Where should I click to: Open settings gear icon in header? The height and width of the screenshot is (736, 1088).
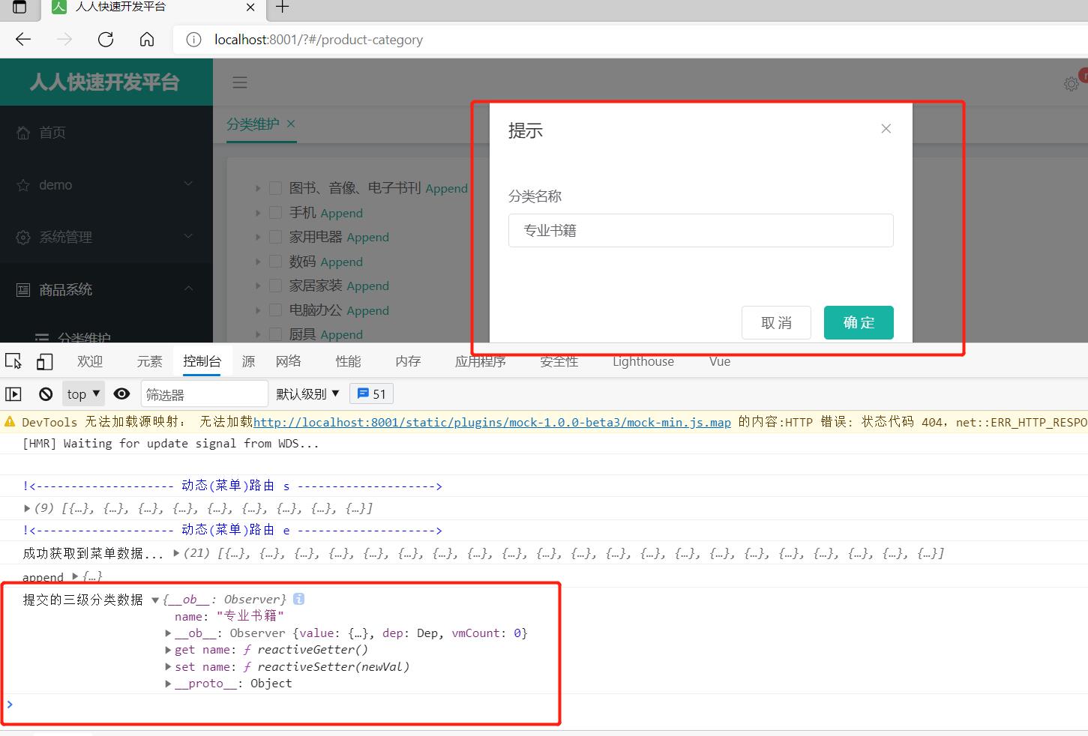[1072, 84]
